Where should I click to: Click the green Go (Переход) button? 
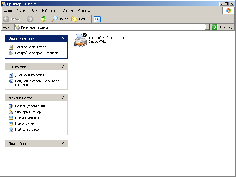pos(222,27)
